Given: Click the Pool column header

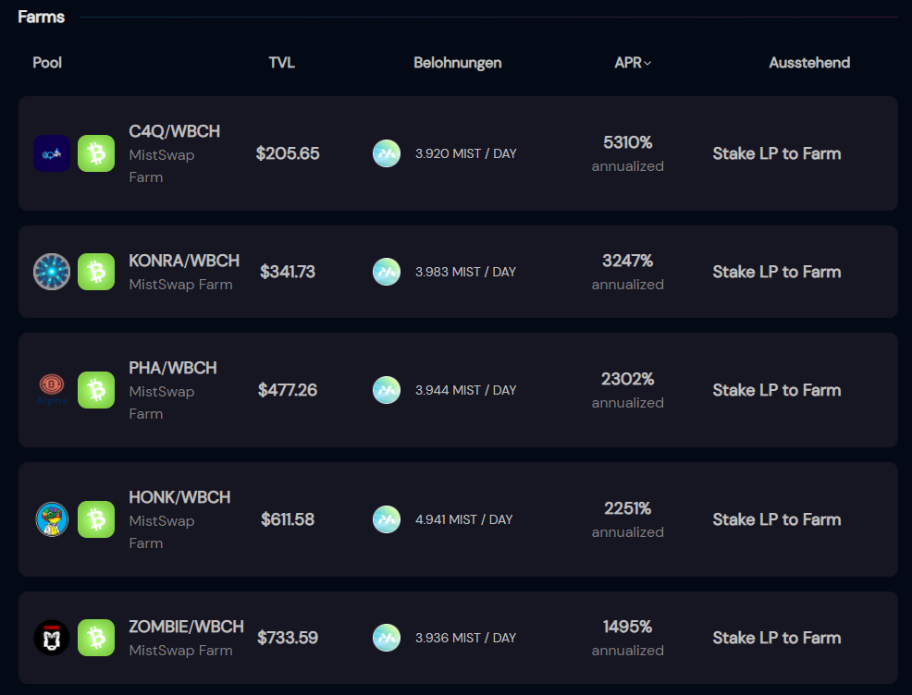Looking at the screenshot, I should [47, 63].
